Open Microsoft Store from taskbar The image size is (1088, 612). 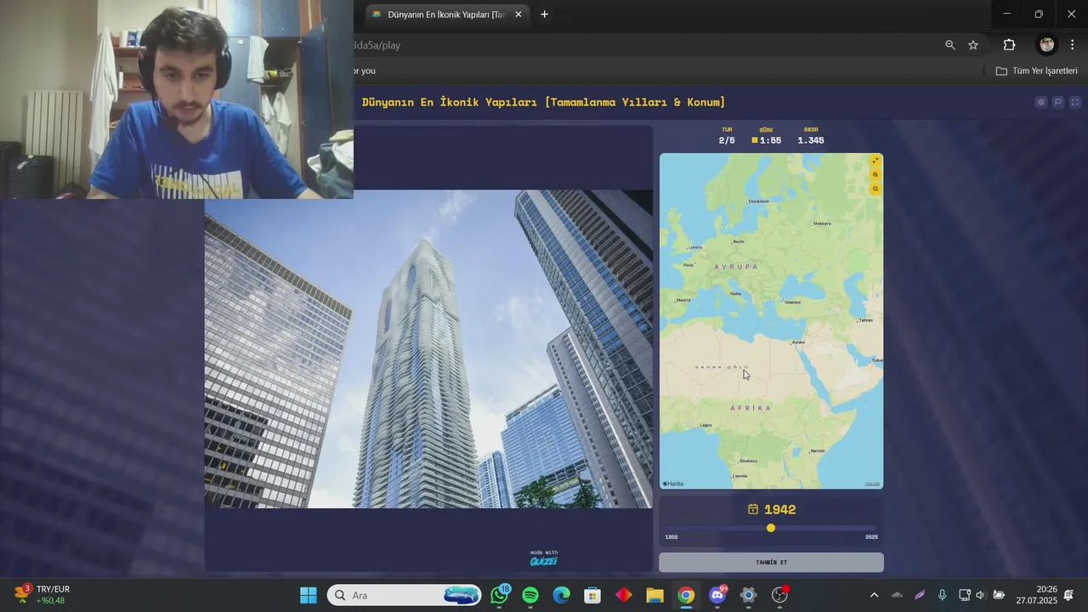(x=592, y=595)
